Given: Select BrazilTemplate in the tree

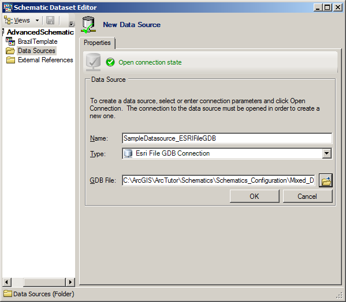Looking at the screenshot, I should 38,41.
